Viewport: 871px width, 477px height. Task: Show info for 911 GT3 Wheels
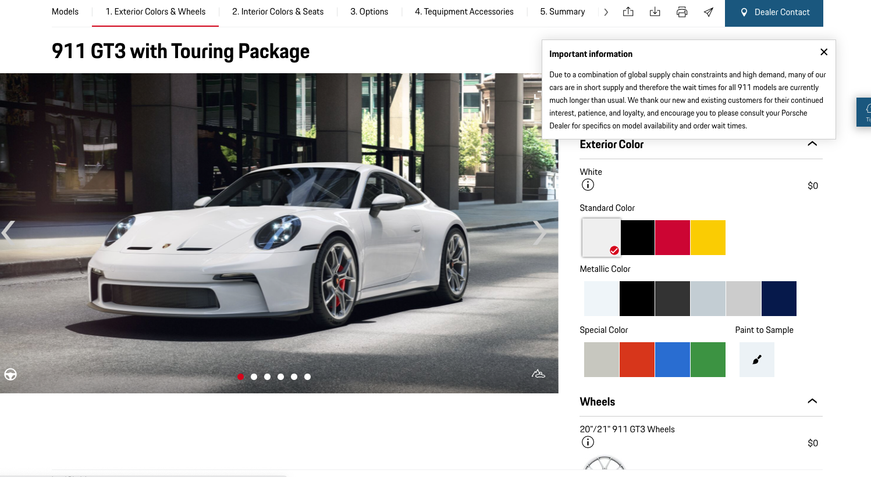pyautogui.click(x=588, y=442)
